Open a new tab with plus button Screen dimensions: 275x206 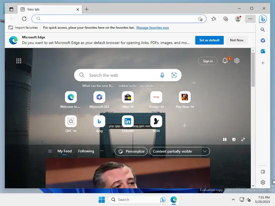point(87,9)
